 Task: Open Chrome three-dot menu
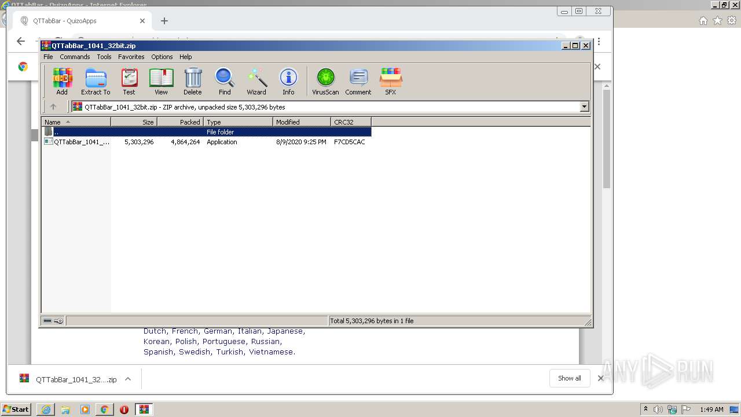[599, 42]
